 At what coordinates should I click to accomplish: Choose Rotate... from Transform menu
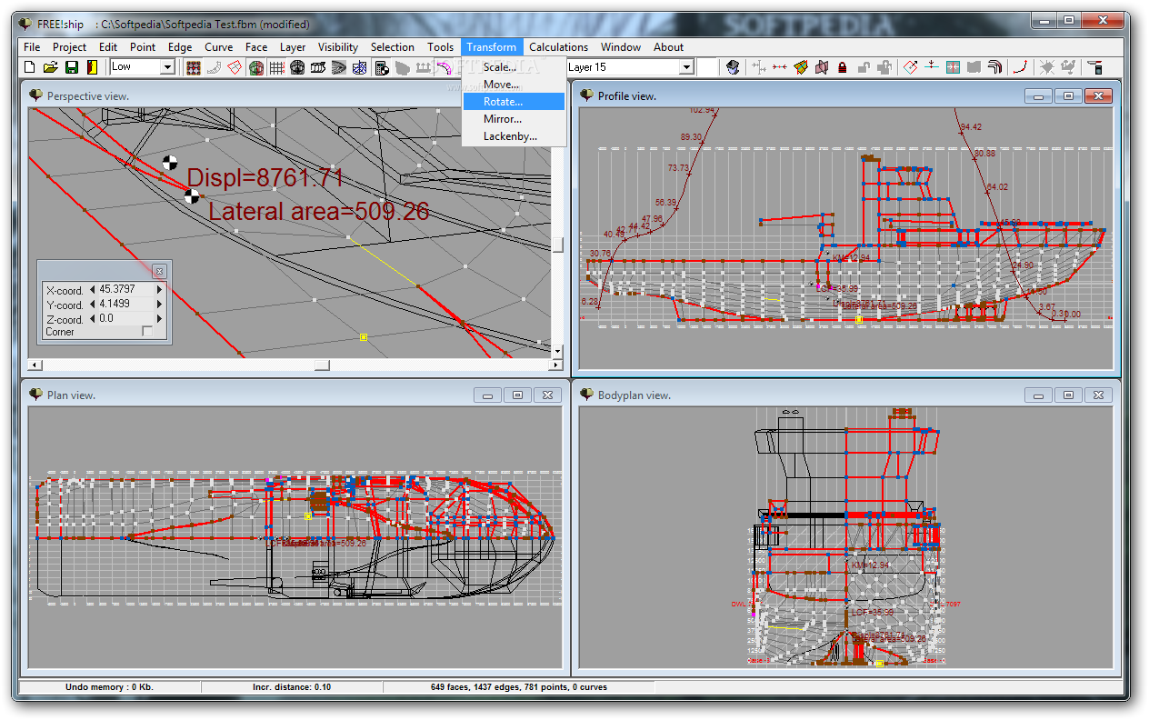(x=514, y=102)
